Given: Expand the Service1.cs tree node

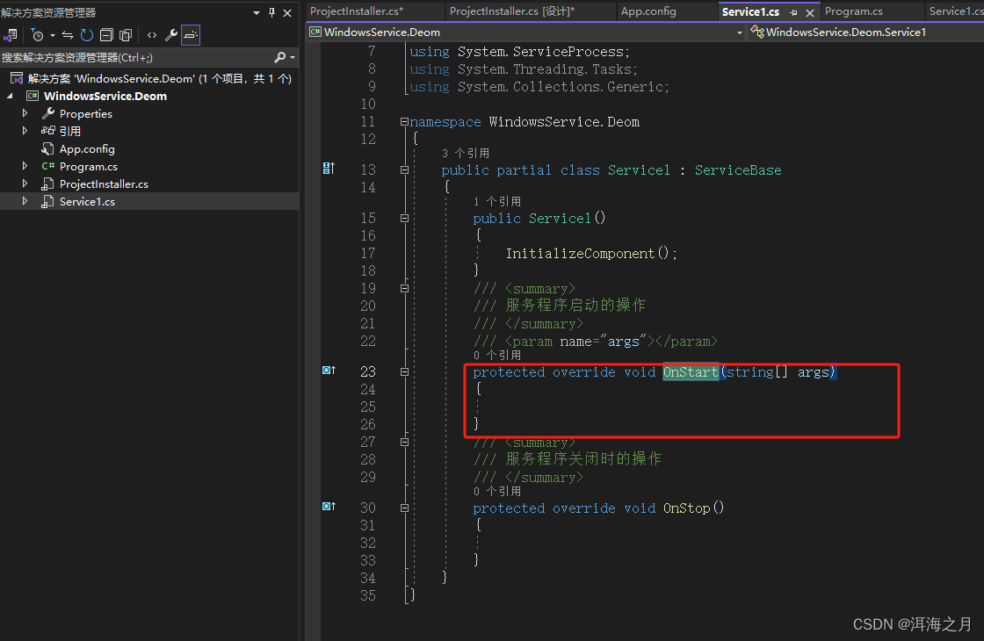Looking at the screenshot, I should (25, 201).
